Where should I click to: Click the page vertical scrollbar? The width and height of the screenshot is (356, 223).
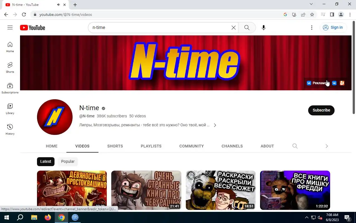(354, 67)
